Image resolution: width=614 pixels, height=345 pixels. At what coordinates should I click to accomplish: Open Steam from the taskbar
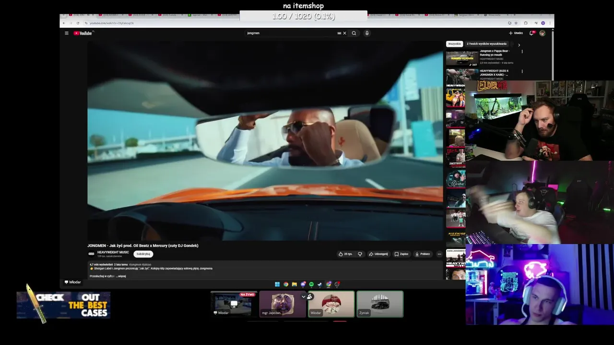320,284
